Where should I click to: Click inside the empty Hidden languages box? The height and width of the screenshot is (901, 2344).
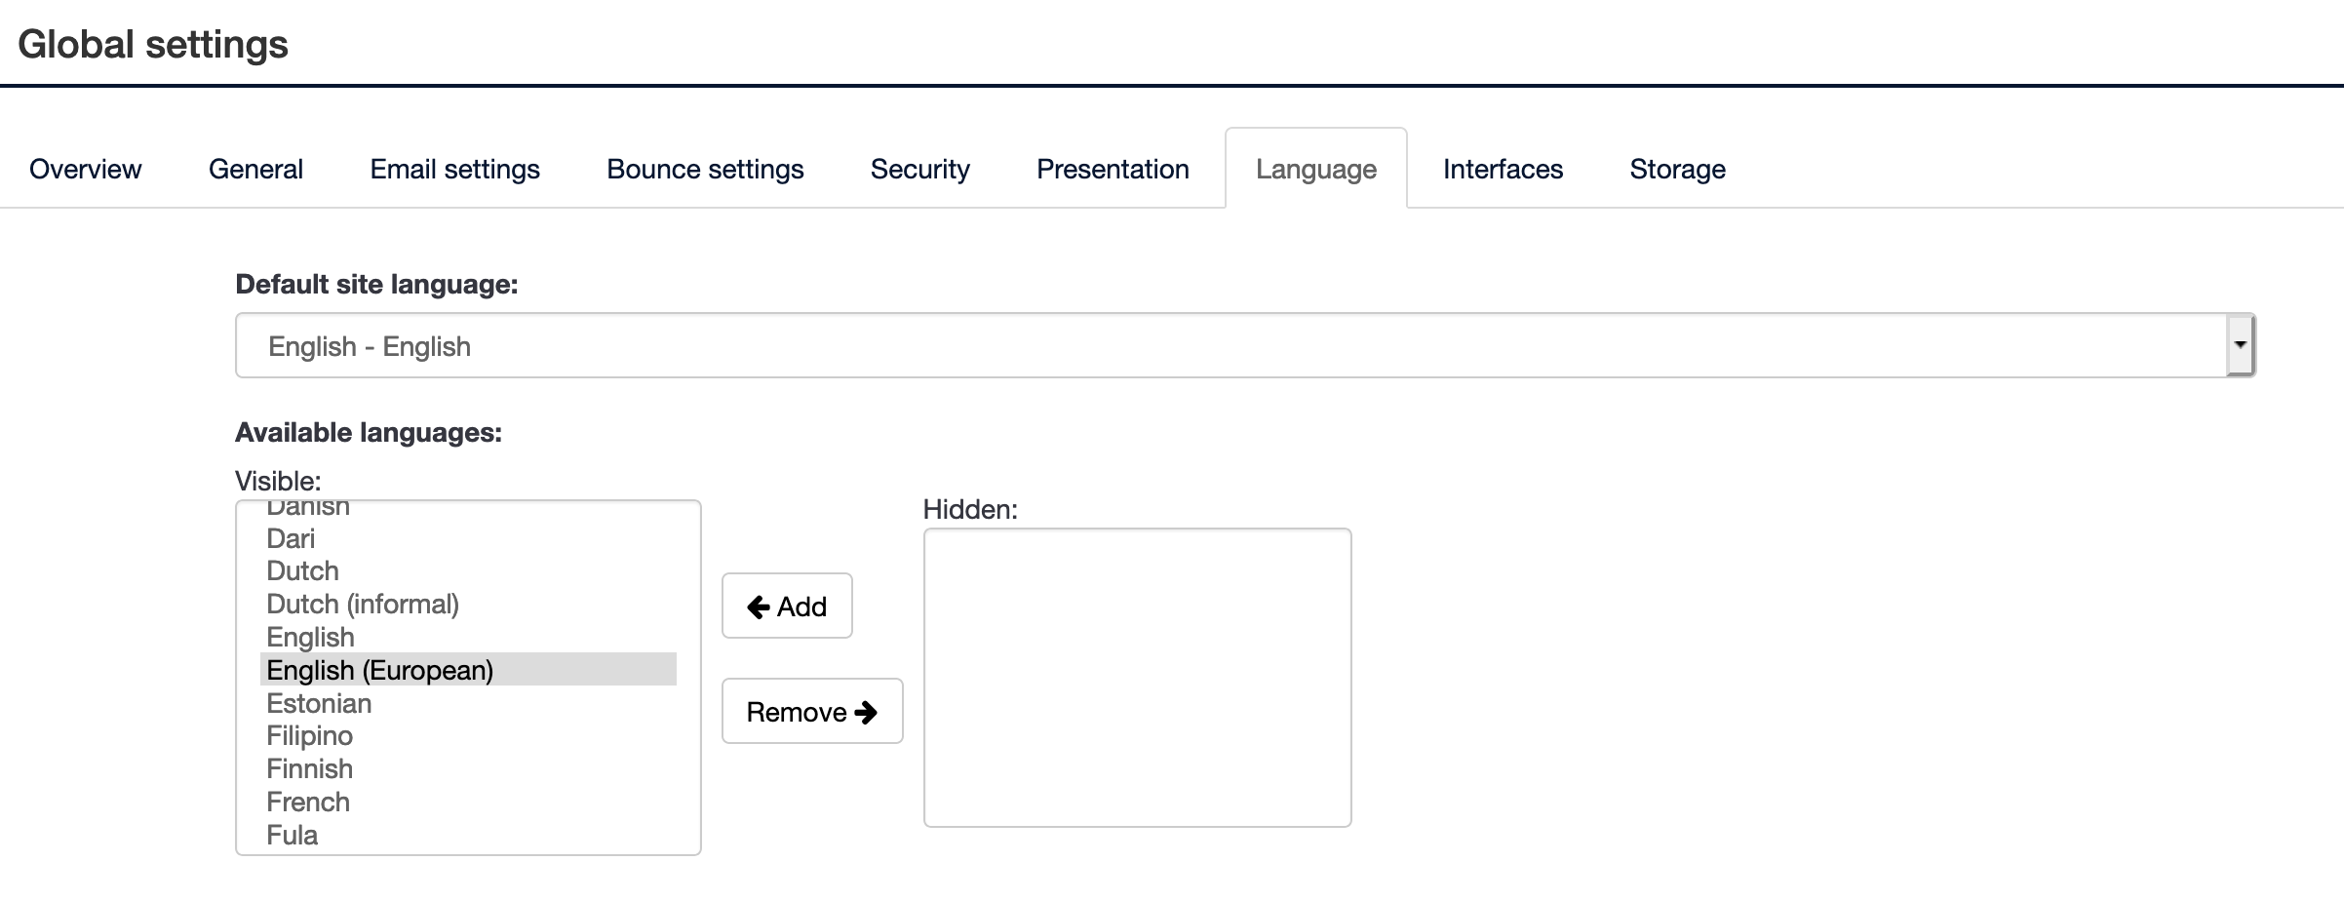click(x=1137, y=677)
